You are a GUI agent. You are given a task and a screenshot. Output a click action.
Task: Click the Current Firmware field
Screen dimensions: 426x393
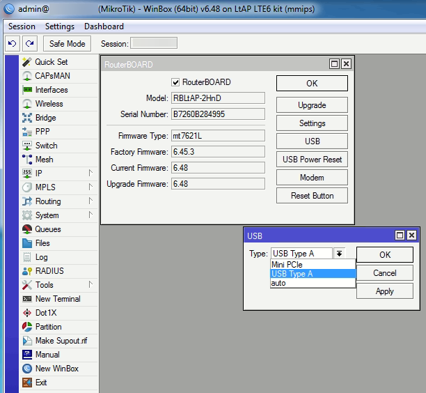pyautogui.click(x=218, y=167)
